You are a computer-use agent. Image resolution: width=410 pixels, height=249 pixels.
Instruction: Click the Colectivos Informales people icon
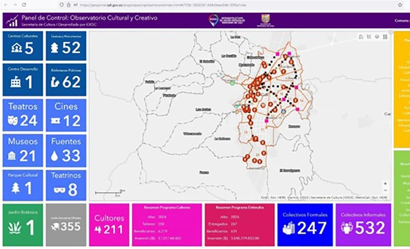347,228
